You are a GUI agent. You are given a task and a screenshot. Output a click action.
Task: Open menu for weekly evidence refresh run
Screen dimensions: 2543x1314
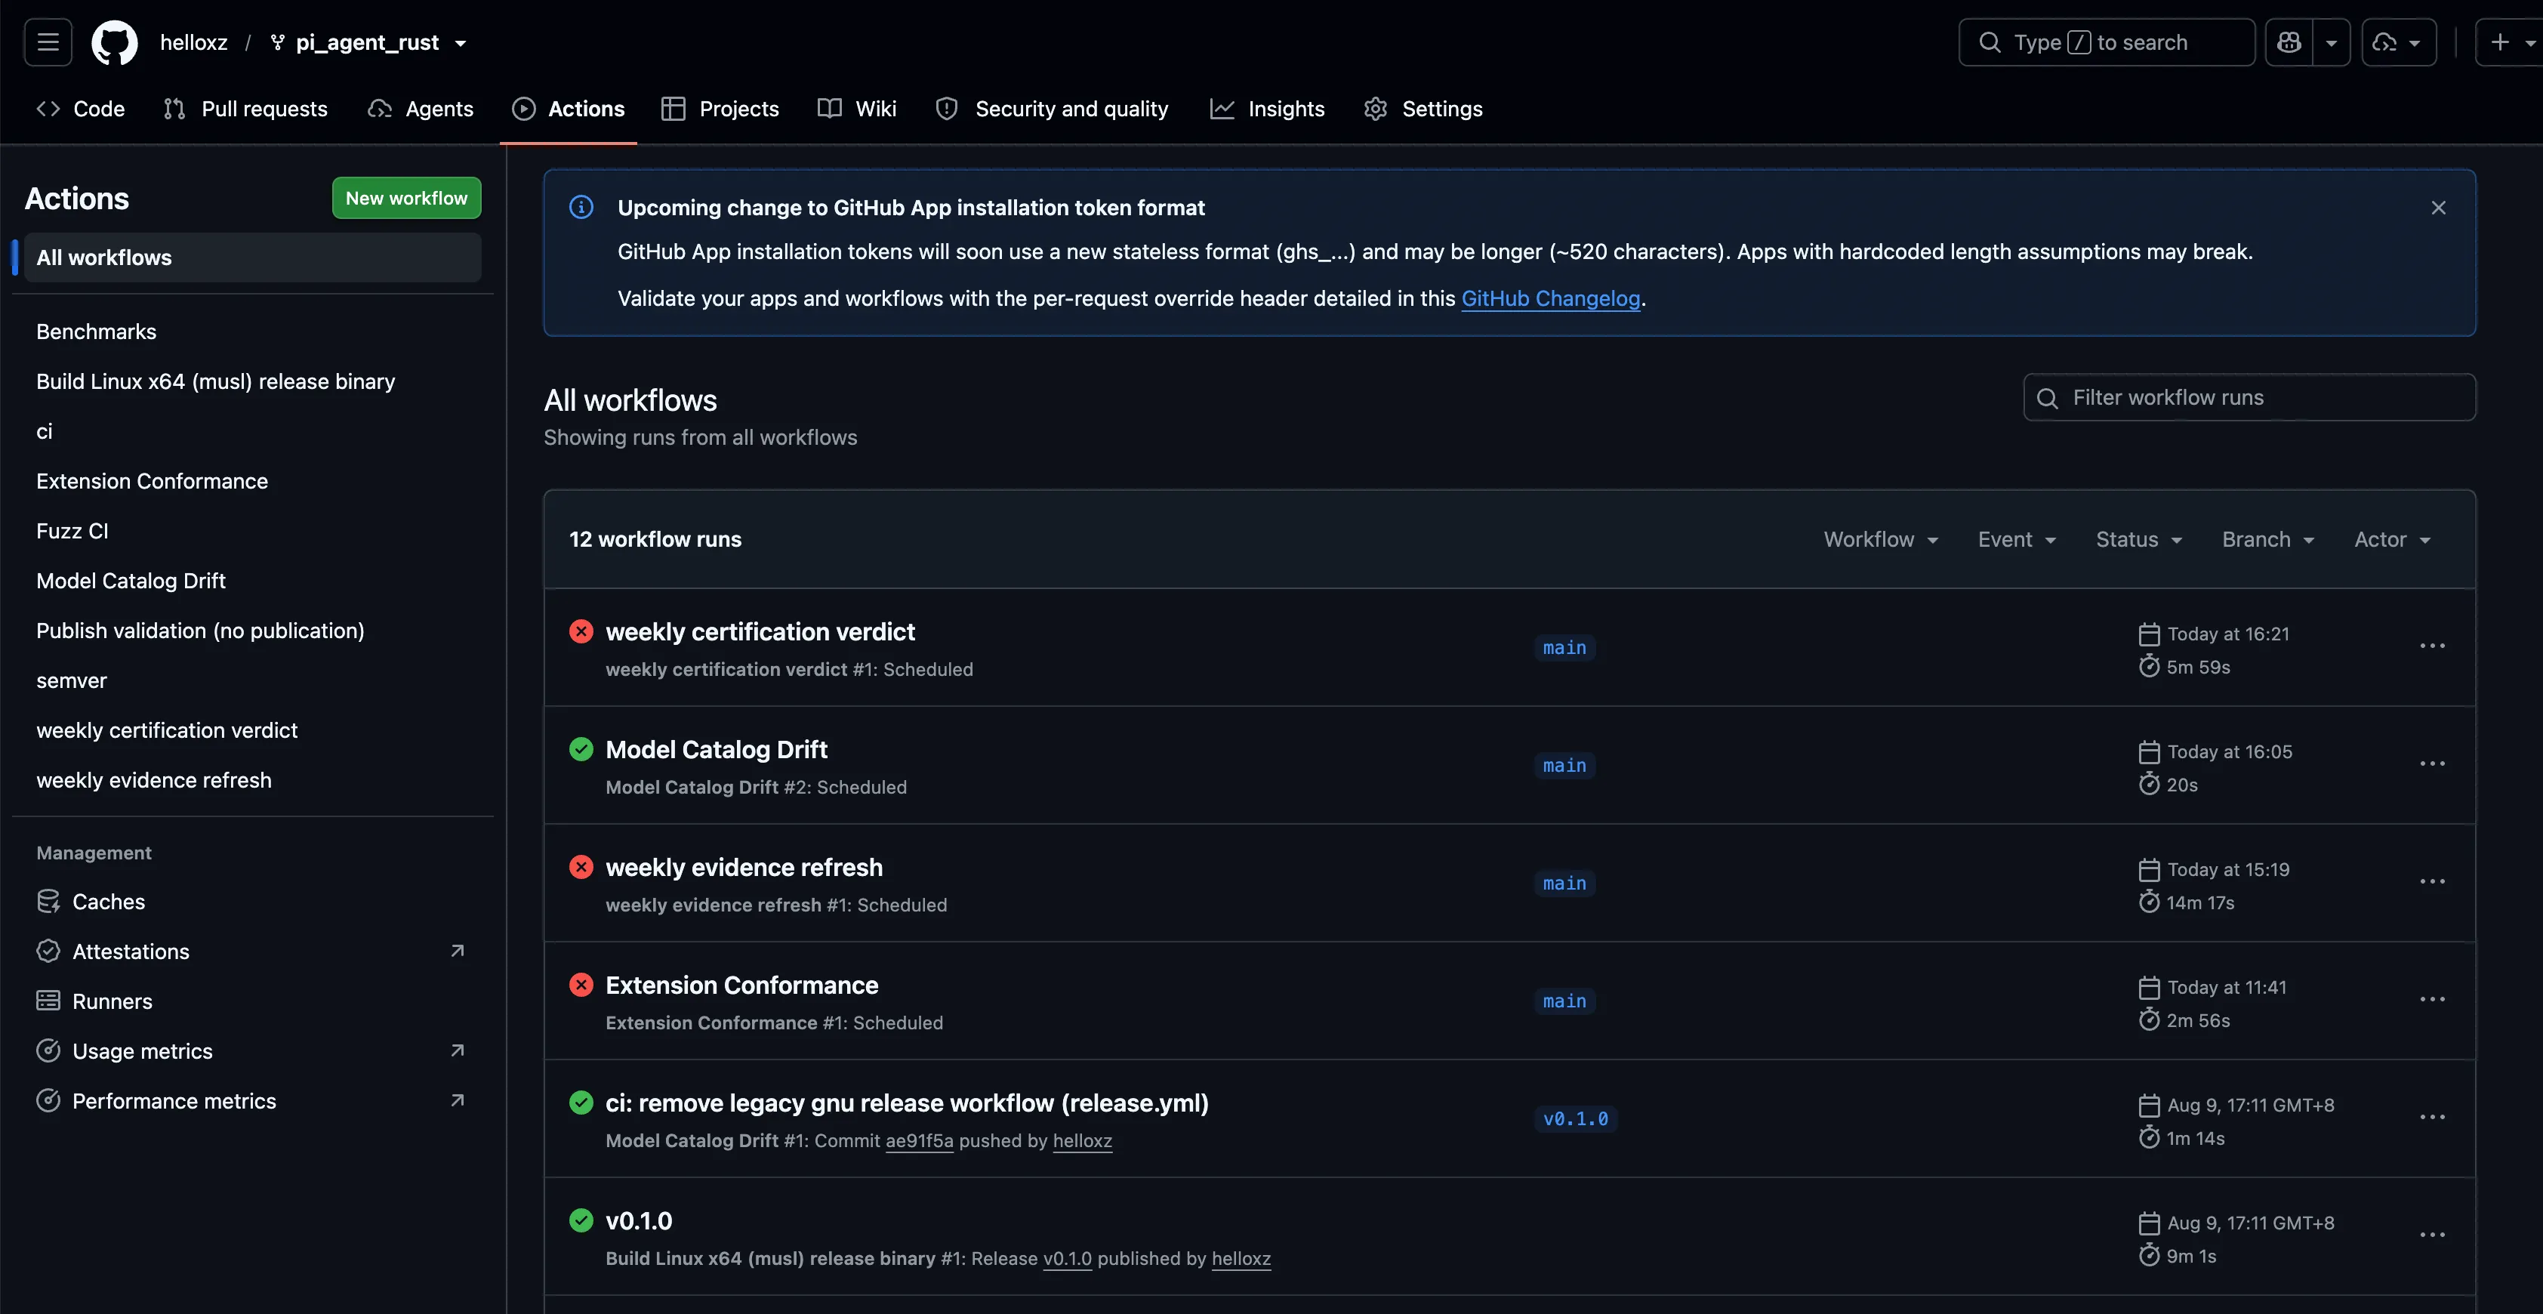coord(2433,881)
